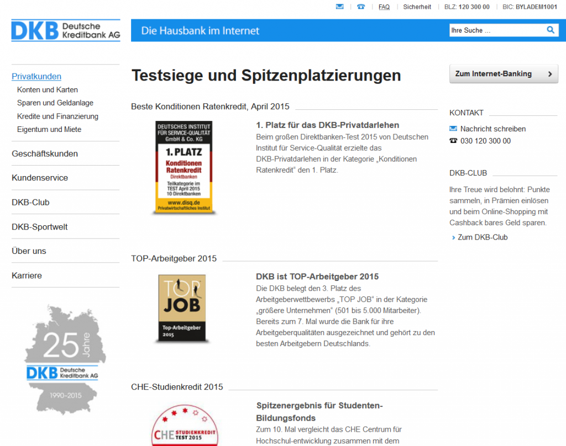
Task: Click the 25 Jahre DKB anniversary graphic
Action: 65,359
